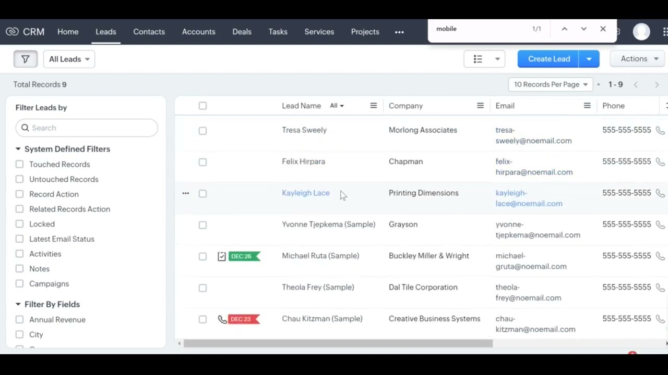Open the filter funnel icon button
Image resolution: width=668 pixels, height=375 pixels.
pyautogui.click(x=26, y=59)
